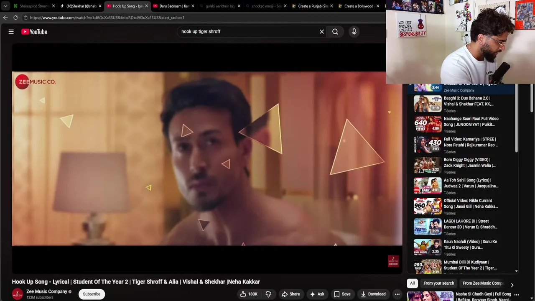The width and height of the screenshot is (535, 301).
Task: Close the Hook Up Song tab
Action: pos(146,6)
